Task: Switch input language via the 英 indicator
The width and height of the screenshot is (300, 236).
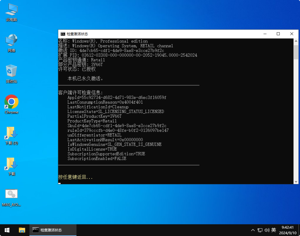Action: click(274, 230)
